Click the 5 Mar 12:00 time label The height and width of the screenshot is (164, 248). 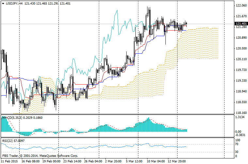[x=134, y=161]
